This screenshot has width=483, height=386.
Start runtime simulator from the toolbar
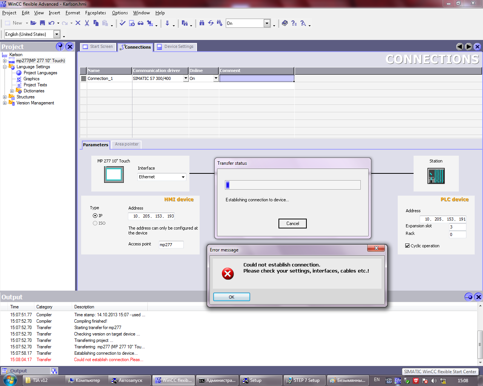click(132, 23)
